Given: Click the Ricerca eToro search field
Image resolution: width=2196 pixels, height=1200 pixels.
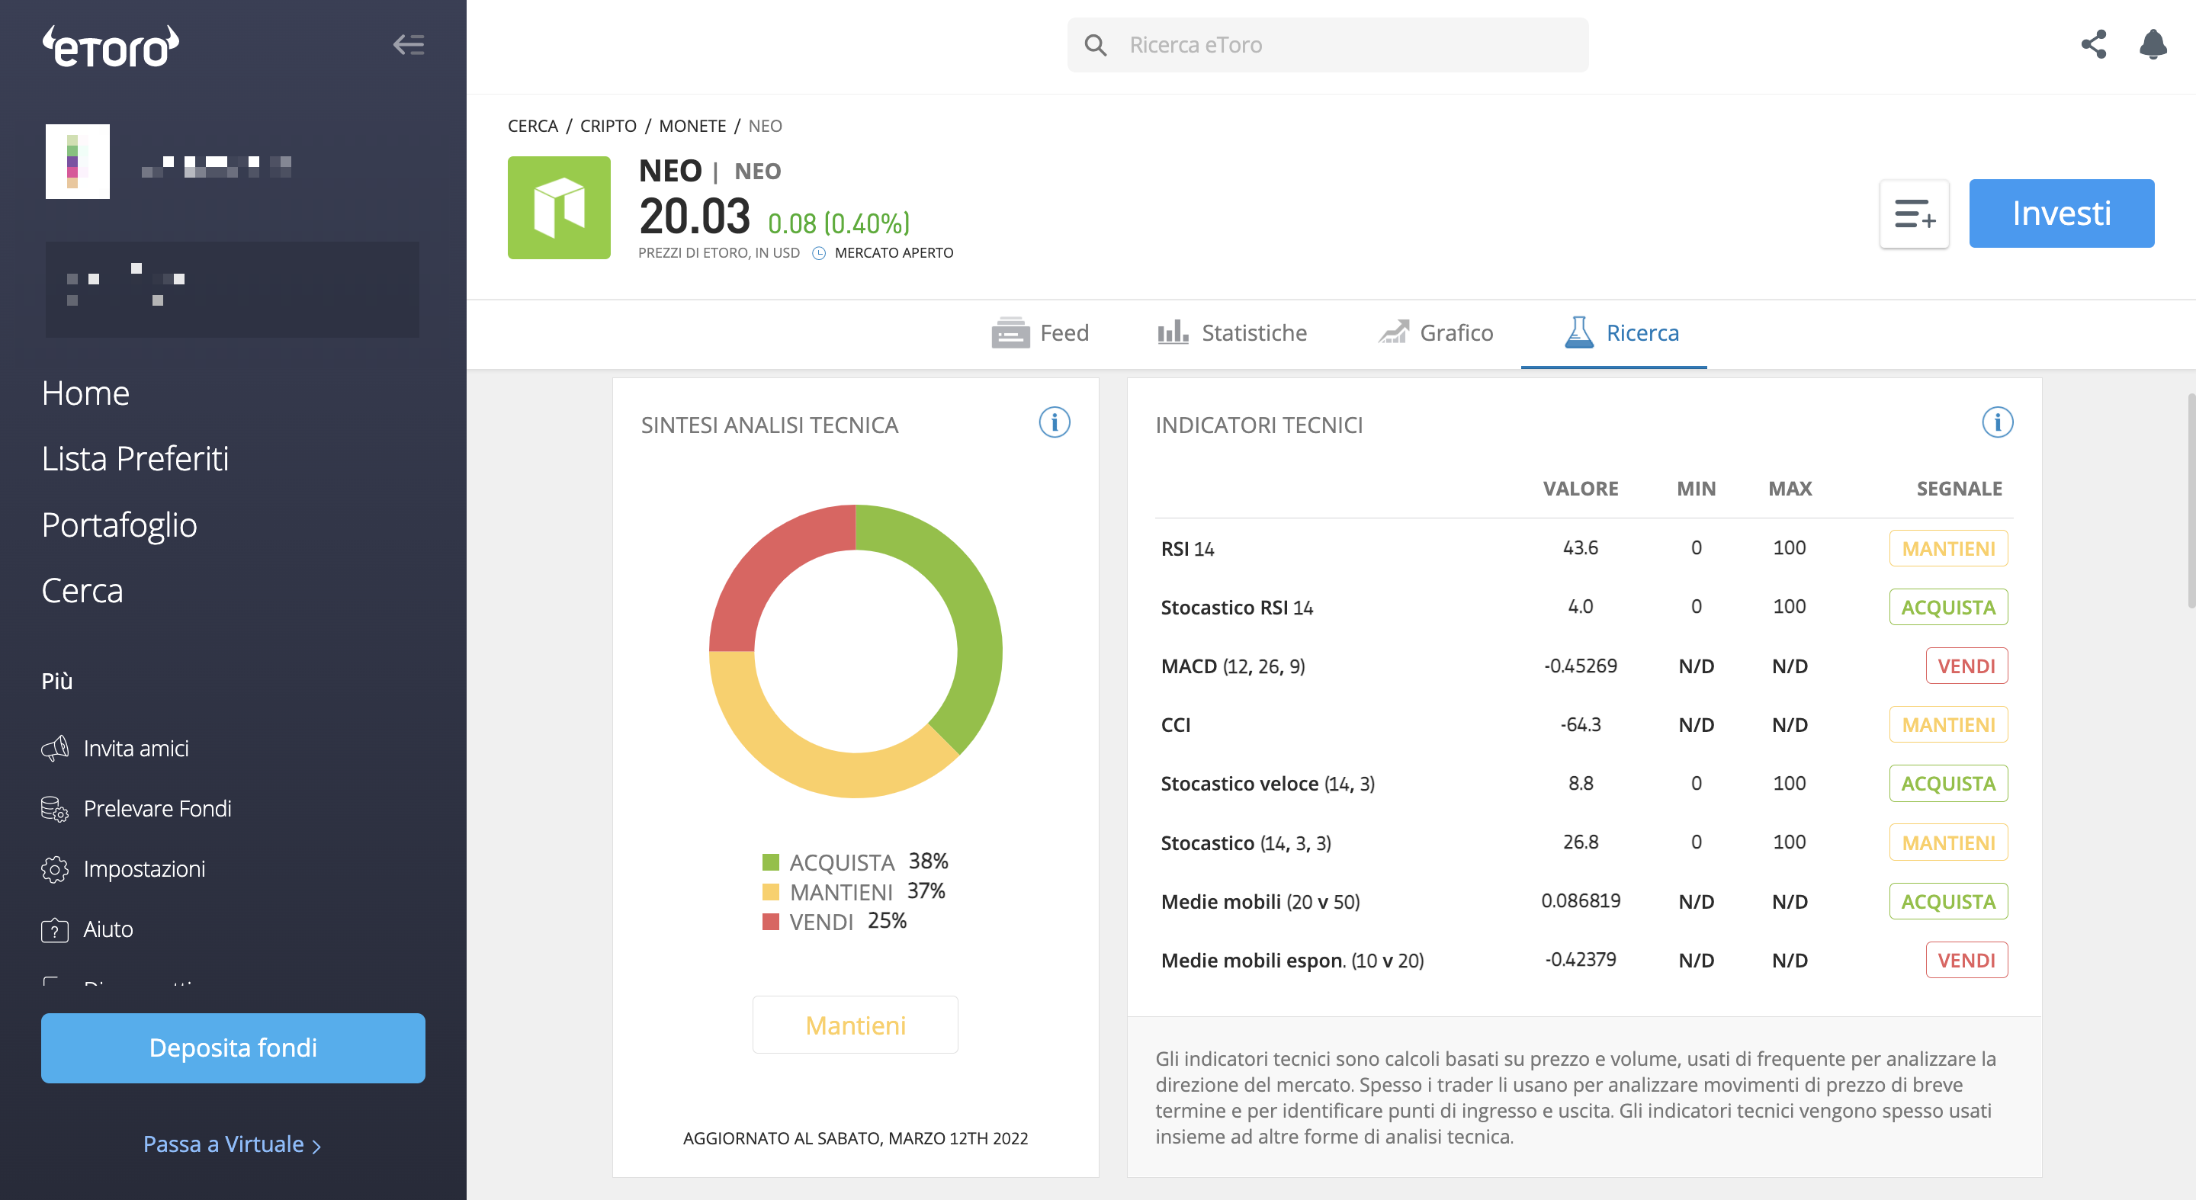Looking at the screenshot, I should point(1328,44).
